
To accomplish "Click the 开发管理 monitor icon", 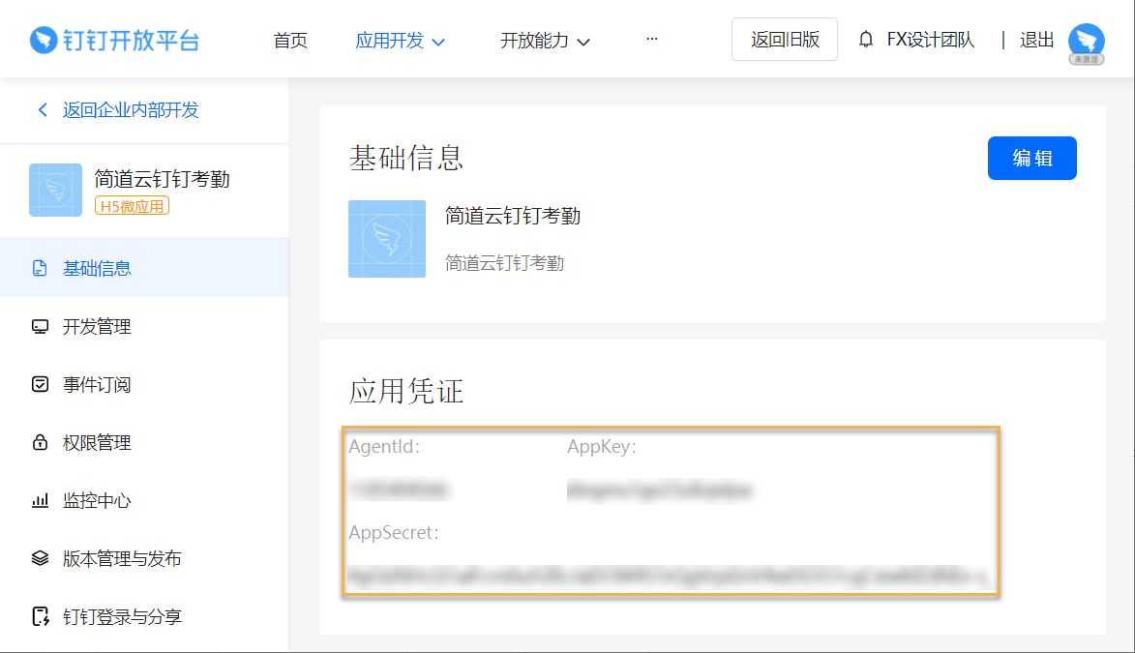I will (x=40, y=327).
